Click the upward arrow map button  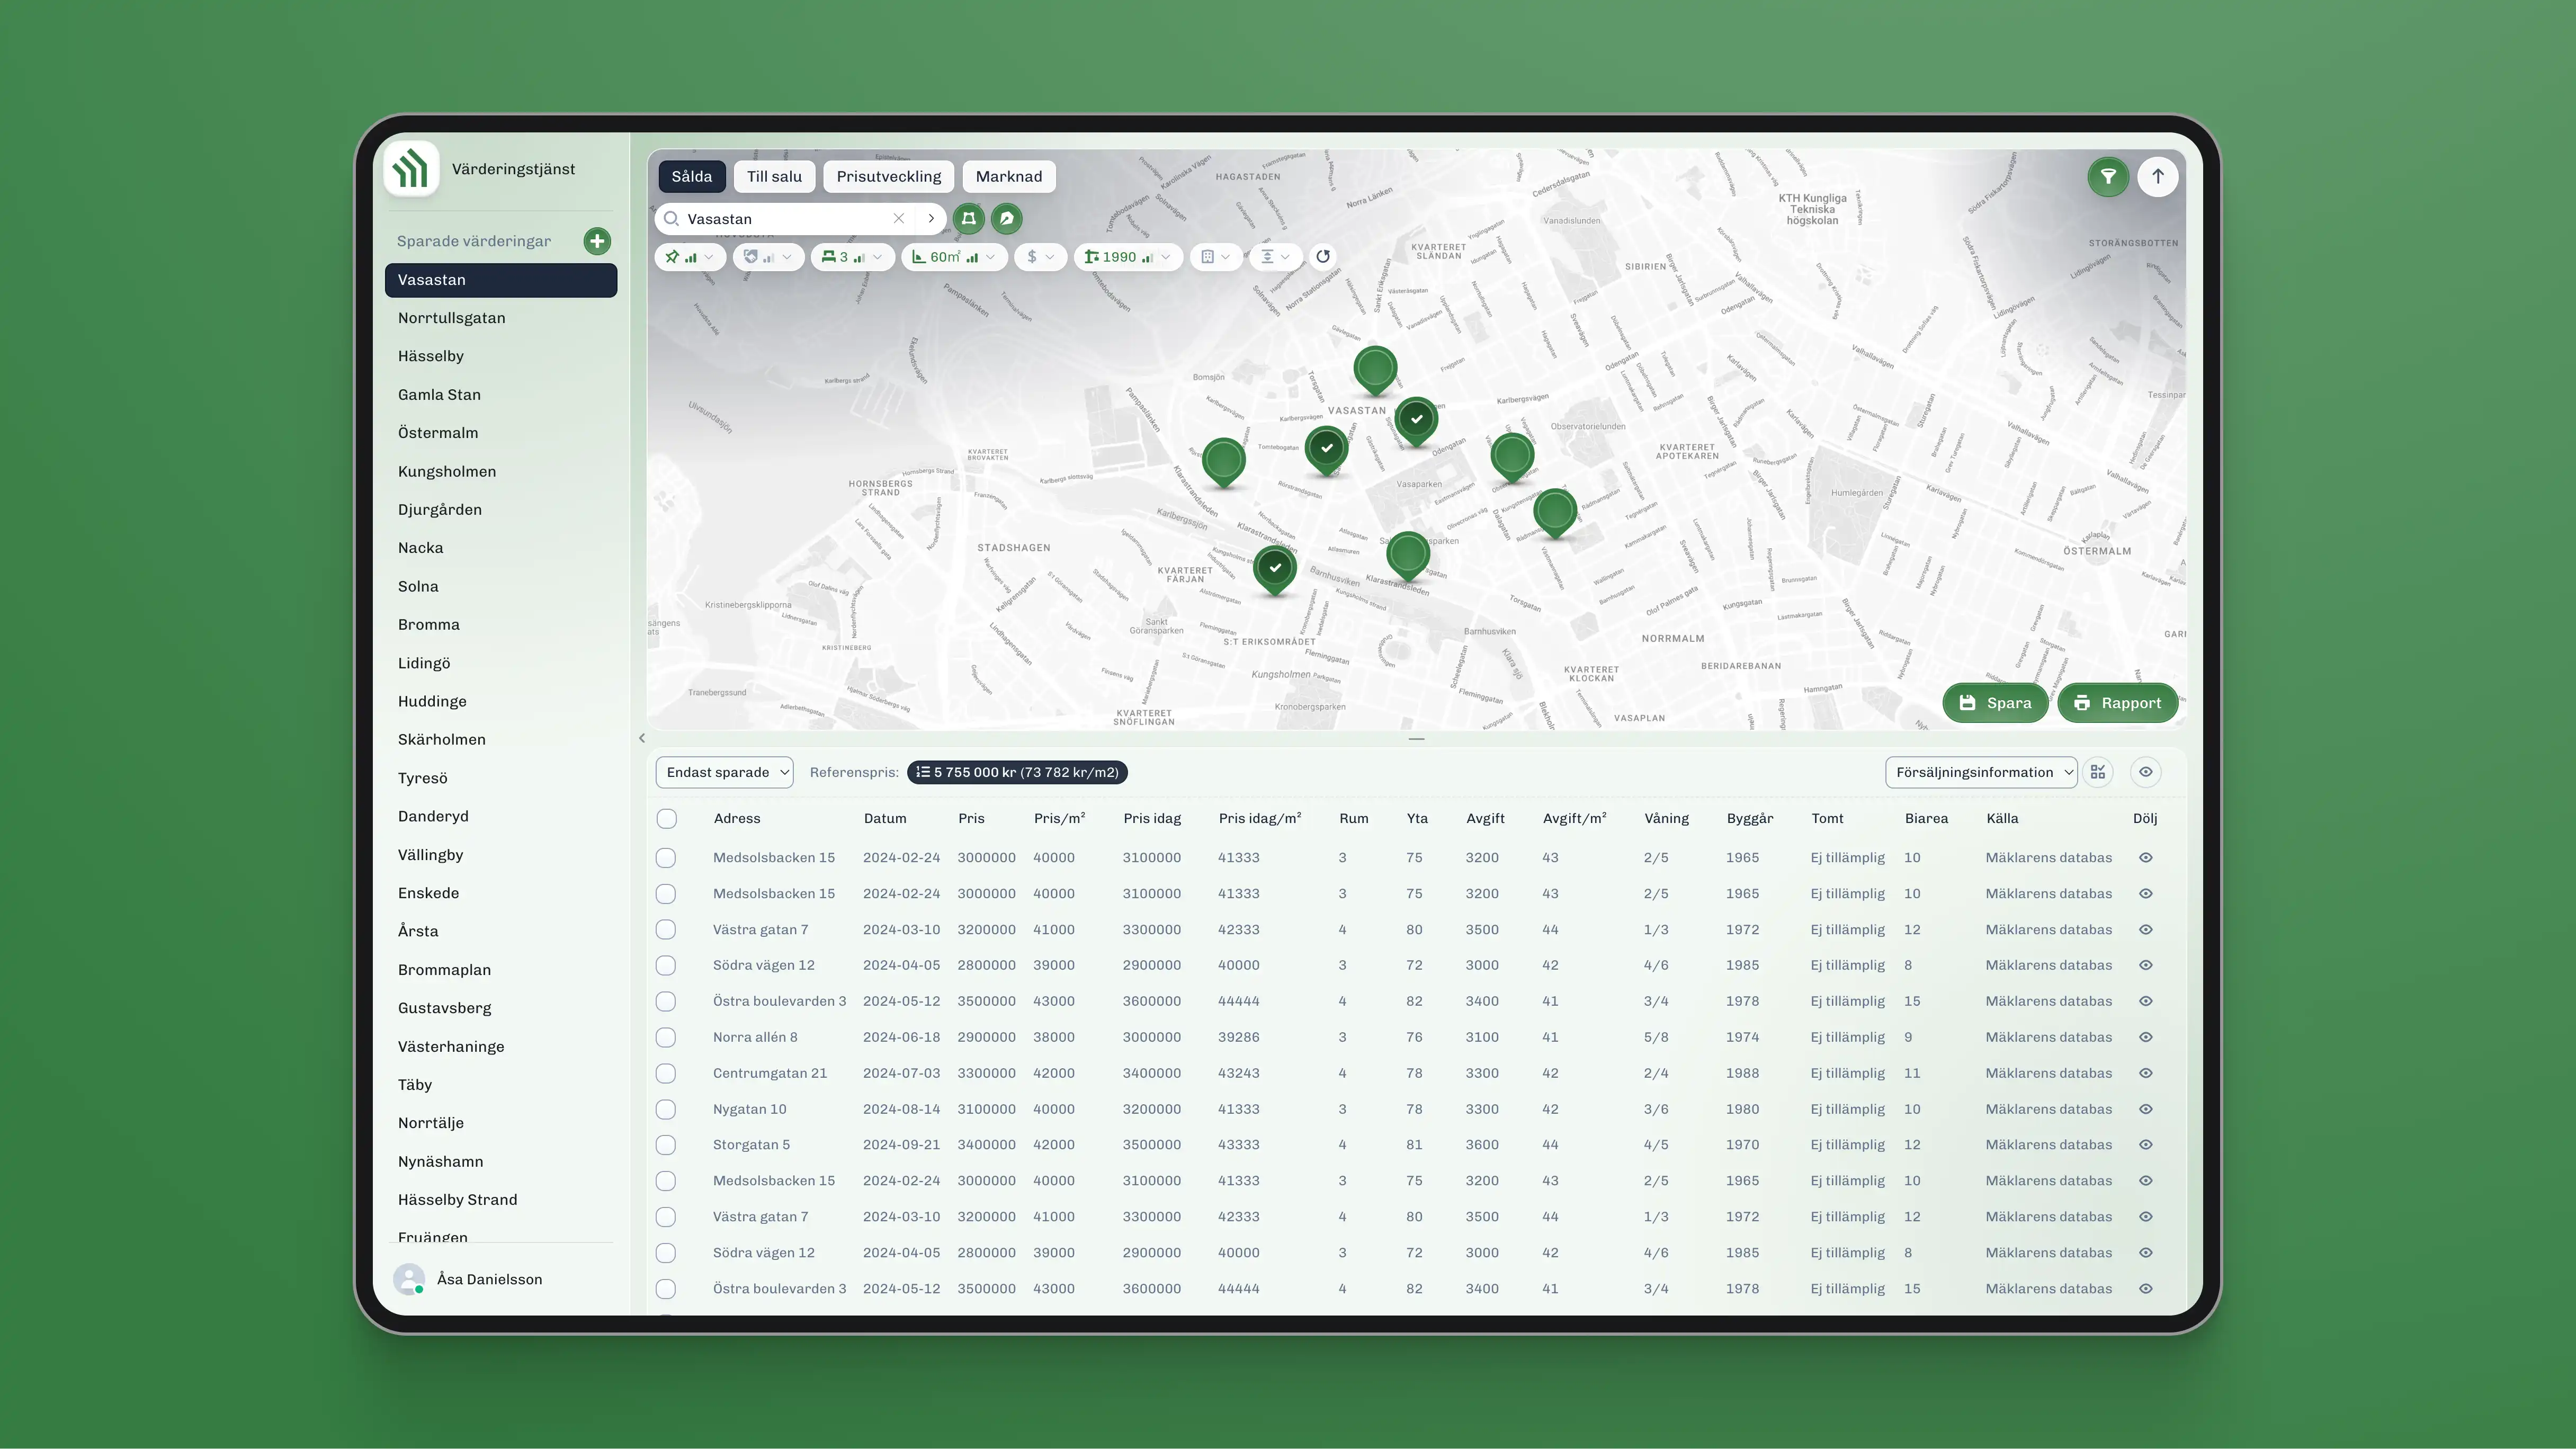pos(2157,177)
